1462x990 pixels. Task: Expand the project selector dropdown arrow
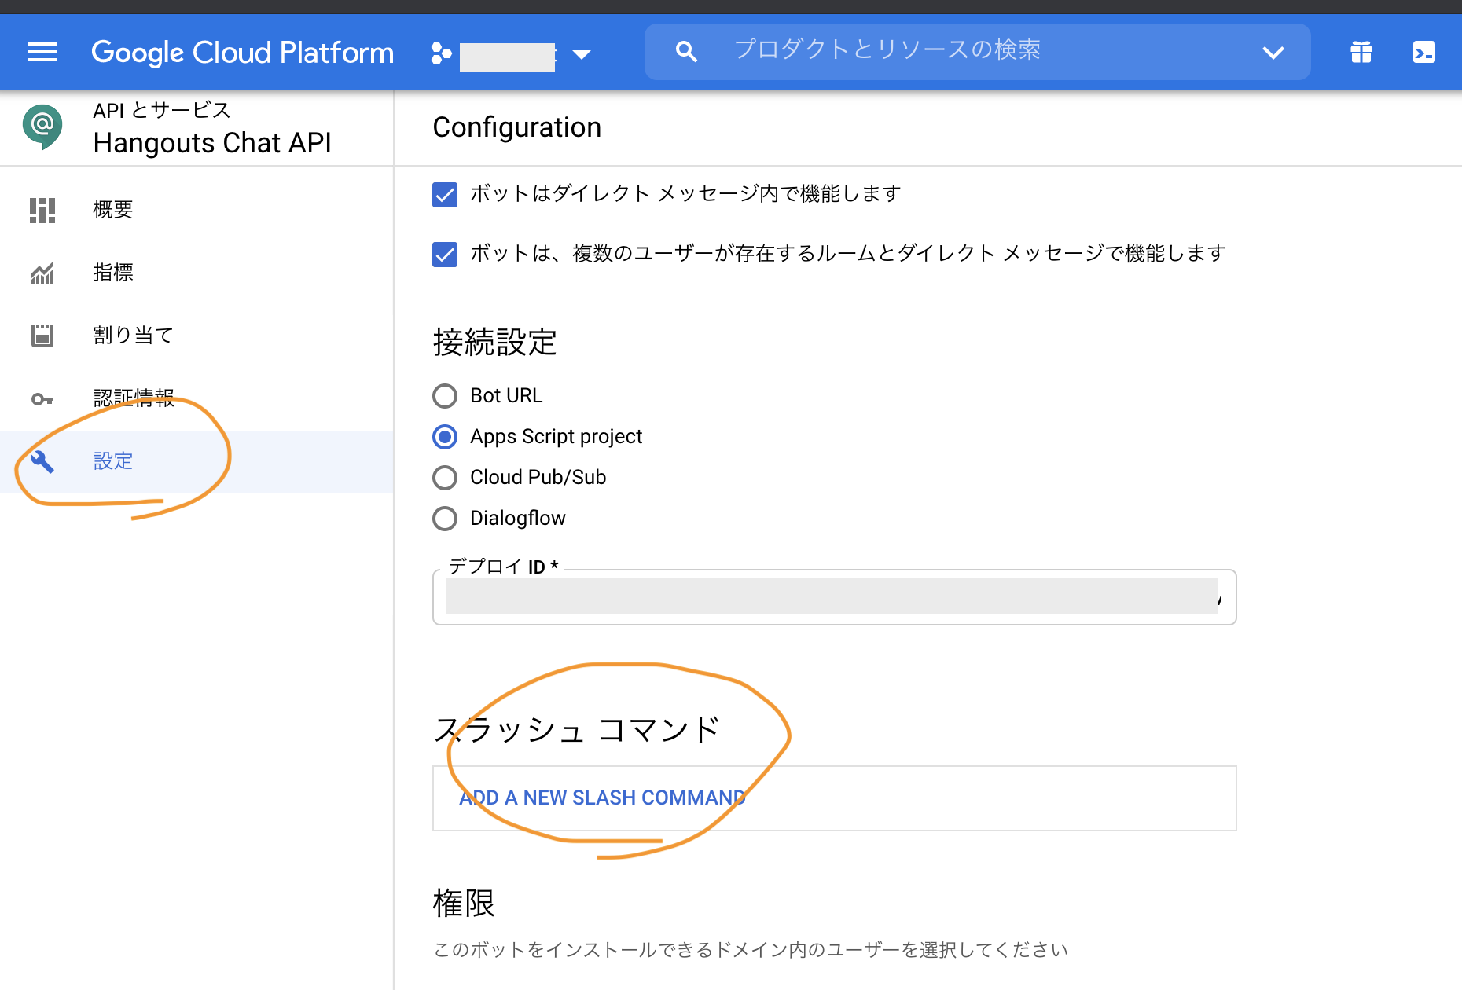coord(582,54)
